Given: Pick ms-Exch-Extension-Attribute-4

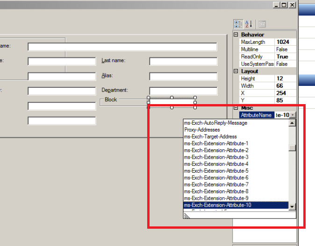Looking at the screenshot, I should click(x=236, y=164).
